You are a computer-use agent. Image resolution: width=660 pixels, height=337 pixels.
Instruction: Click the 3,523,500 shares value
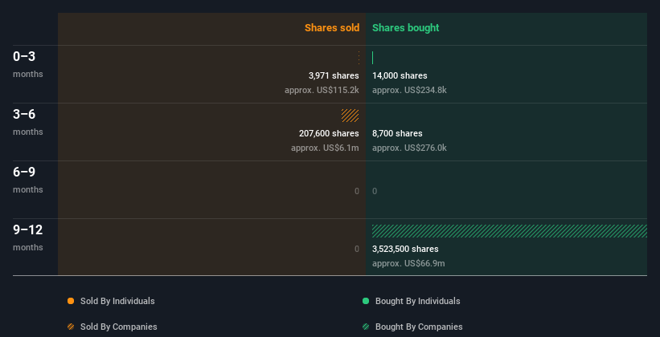pyautogui.click(x=405, y=249)
